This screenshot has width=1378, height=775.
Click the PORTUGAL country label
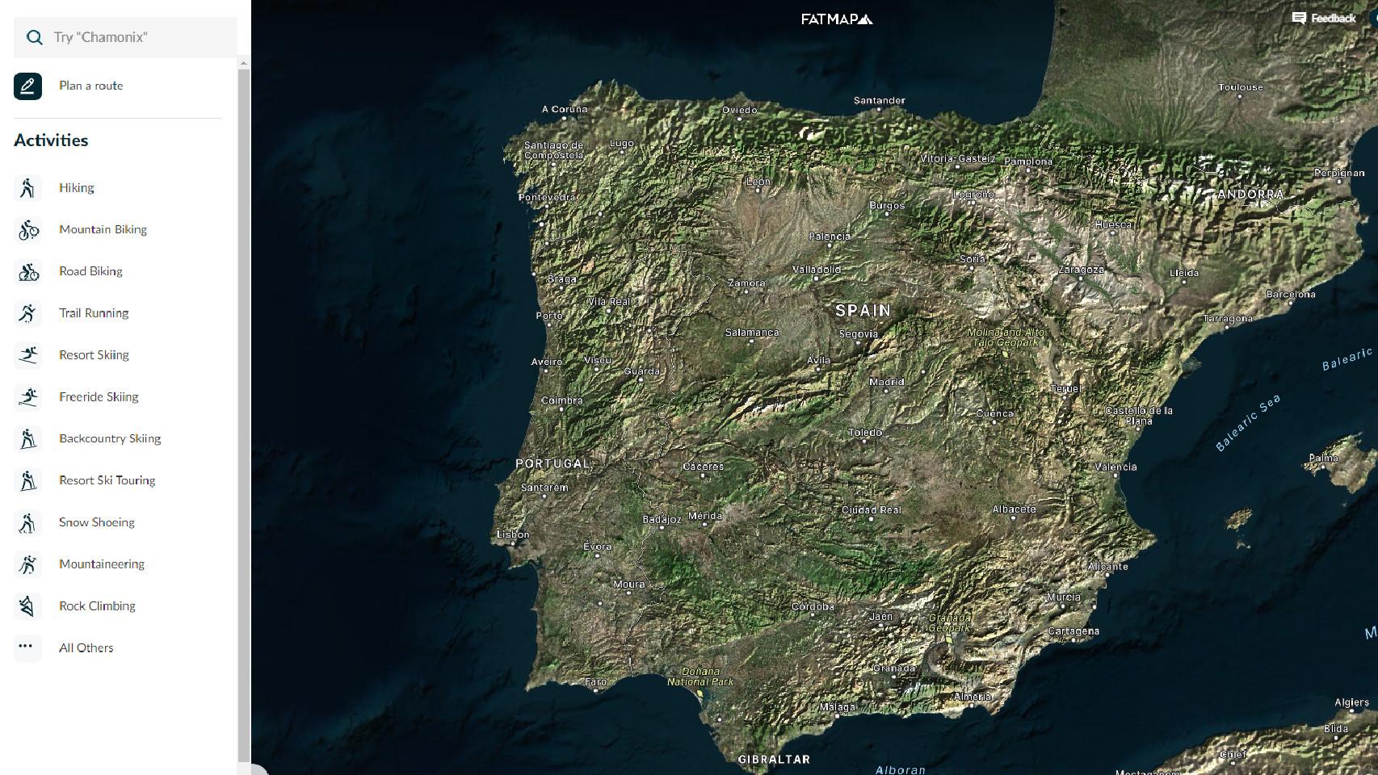[552, 463]
